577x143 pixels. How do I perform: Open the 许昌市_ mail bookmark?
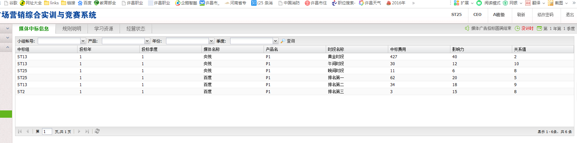coord(209,3)
